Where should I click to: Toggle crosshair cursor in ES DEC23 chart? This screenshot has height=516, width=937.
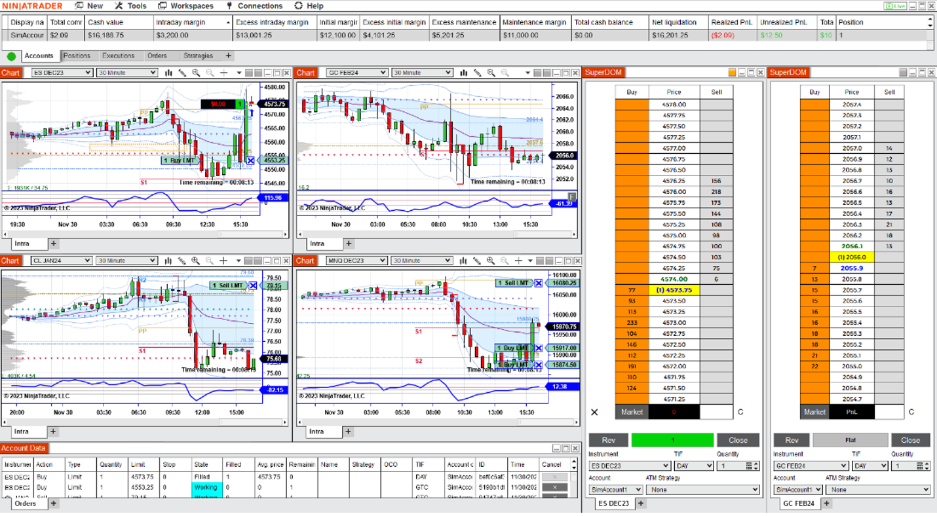coord(224,73)
